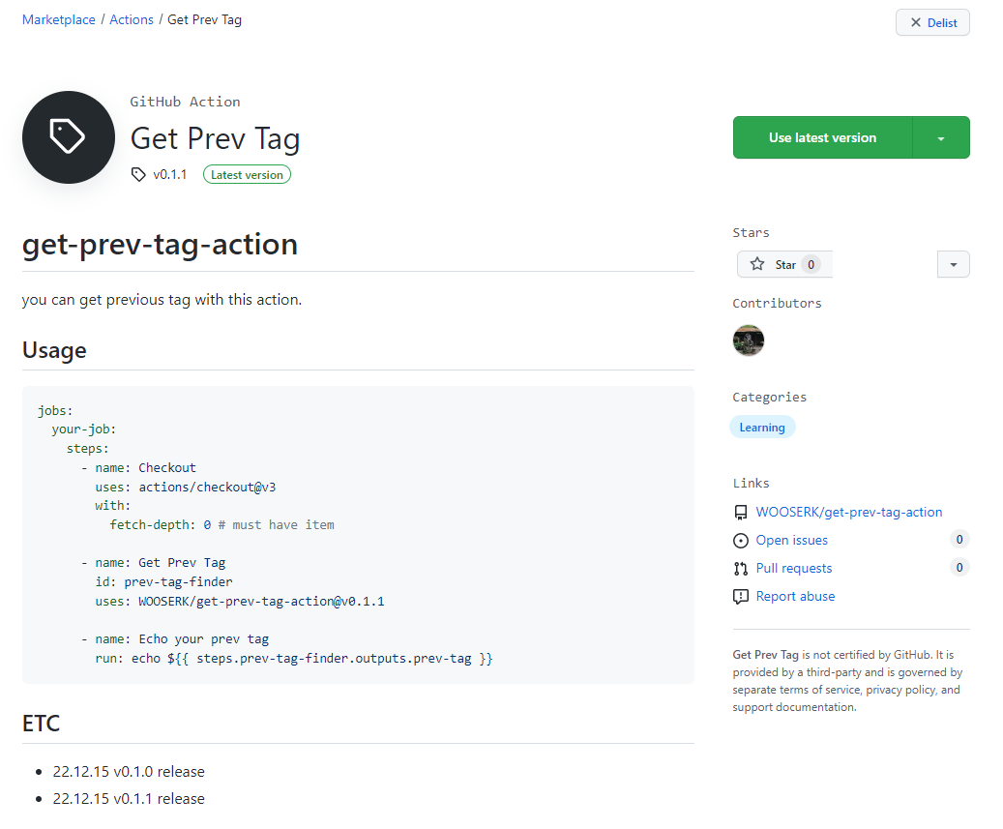Click the Contributors section label
Image resolution: width=1003 pixels, height=829 pixels.
pyautogui.click(x=778, y=303)
